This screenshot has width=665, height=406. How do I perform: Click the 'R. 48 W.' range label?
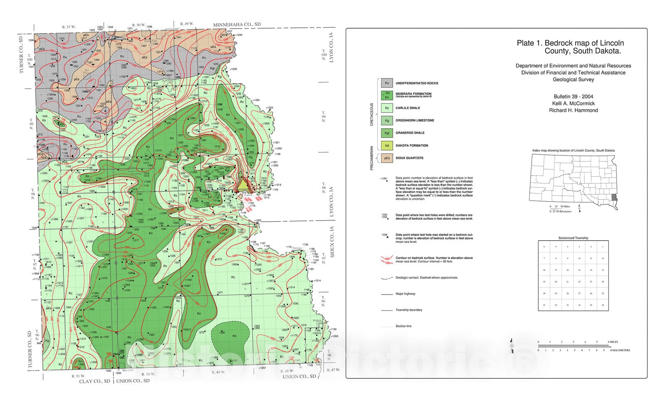tap(287, 371)
